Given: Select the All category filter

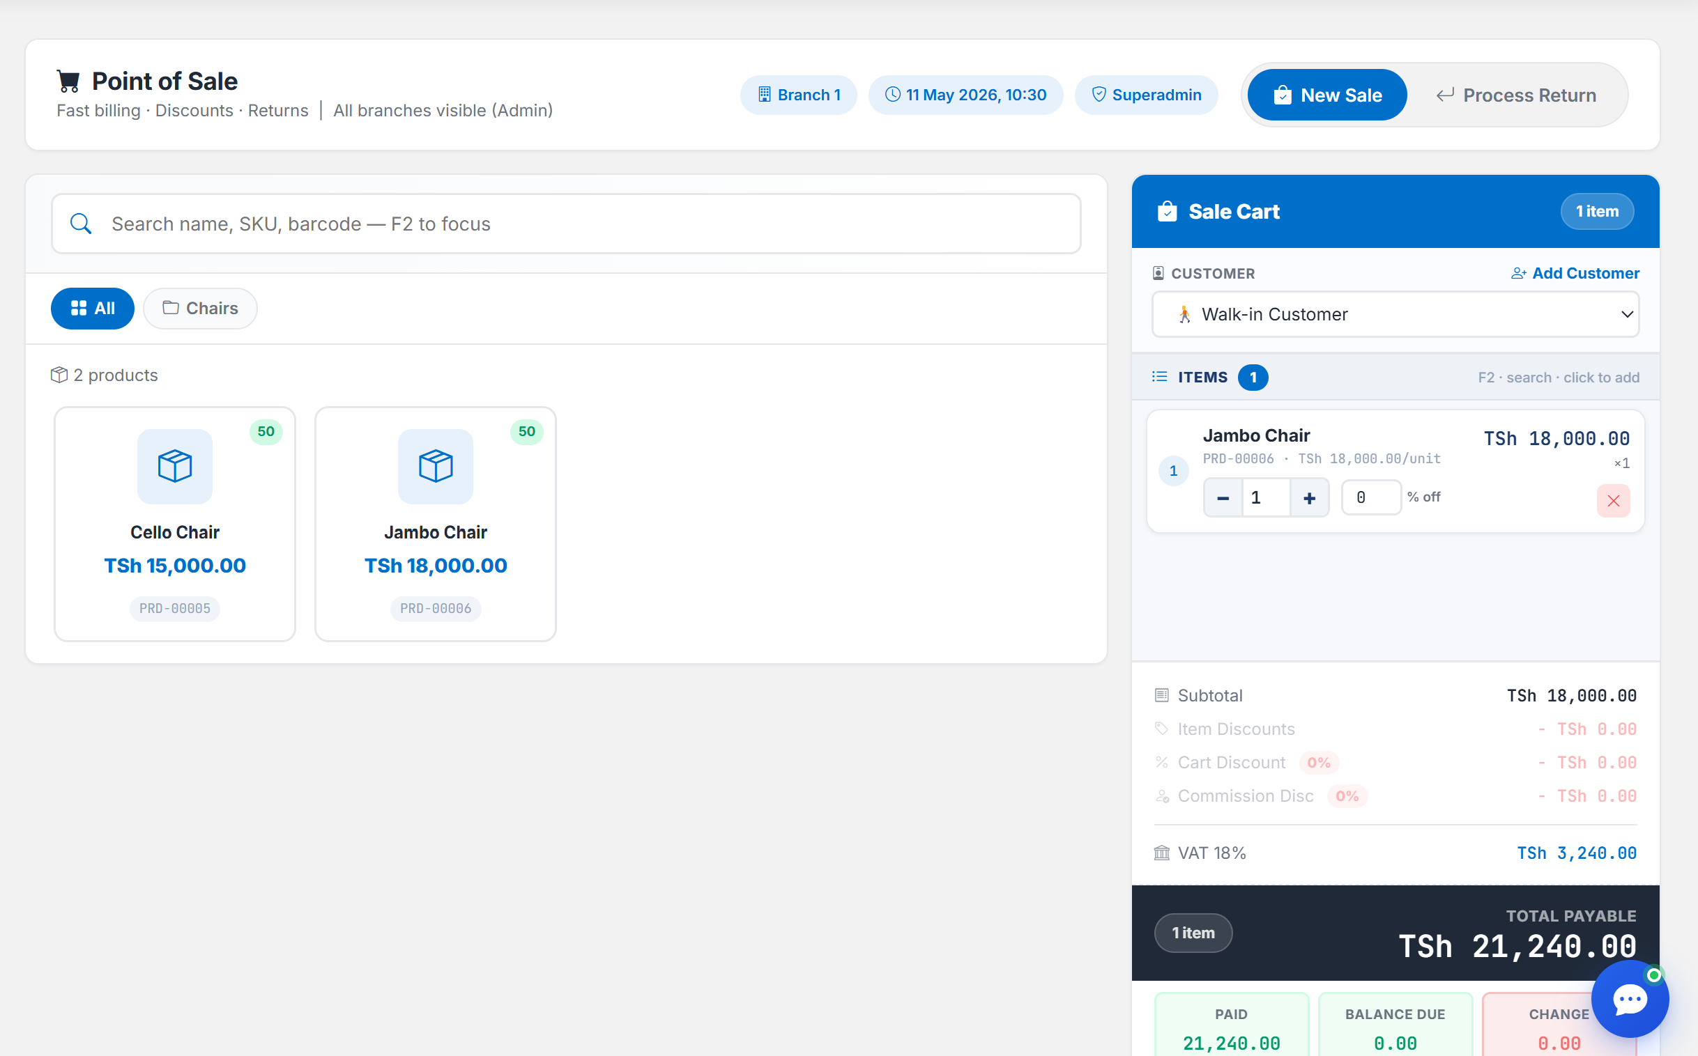Looking at the screenshot, I should (x=92, y=308).
